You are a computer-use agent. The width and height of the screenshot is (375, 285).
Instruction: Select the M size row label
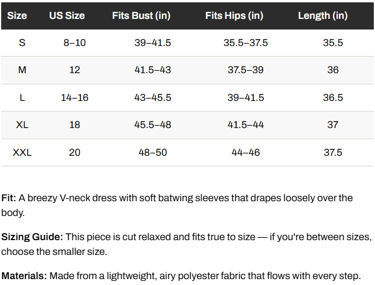[22, 70]
